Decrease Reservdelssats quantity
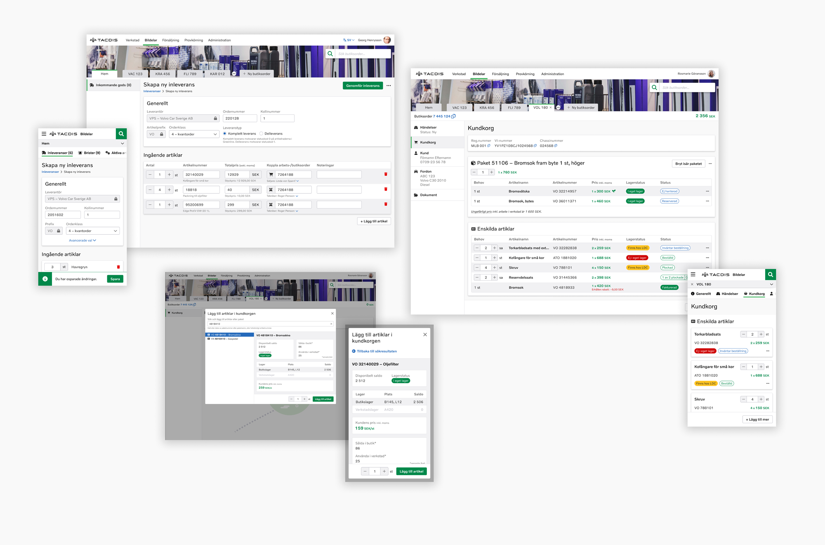825x545 pixels. pos(477,278)
